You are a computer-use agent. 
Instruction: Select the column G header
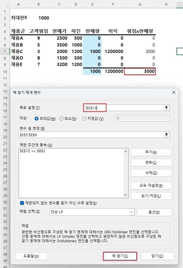[140, 4]
